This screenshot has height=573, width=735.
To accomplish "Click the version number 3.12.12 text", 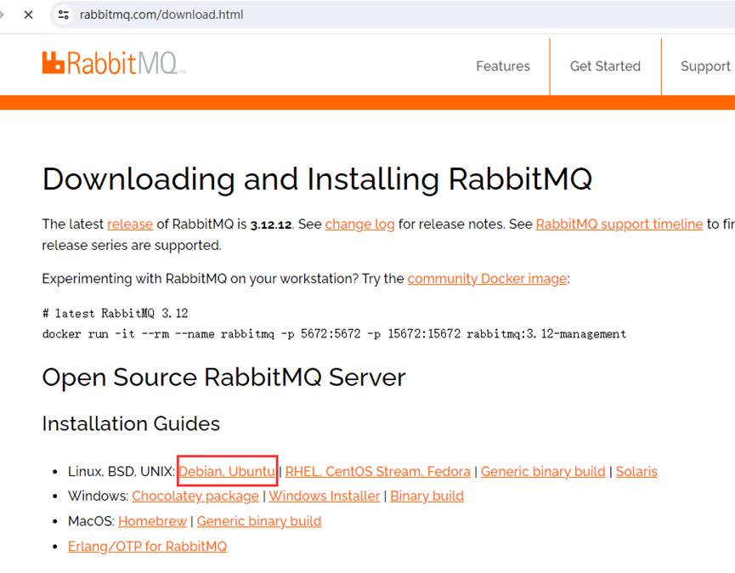I will coord(271,224).
